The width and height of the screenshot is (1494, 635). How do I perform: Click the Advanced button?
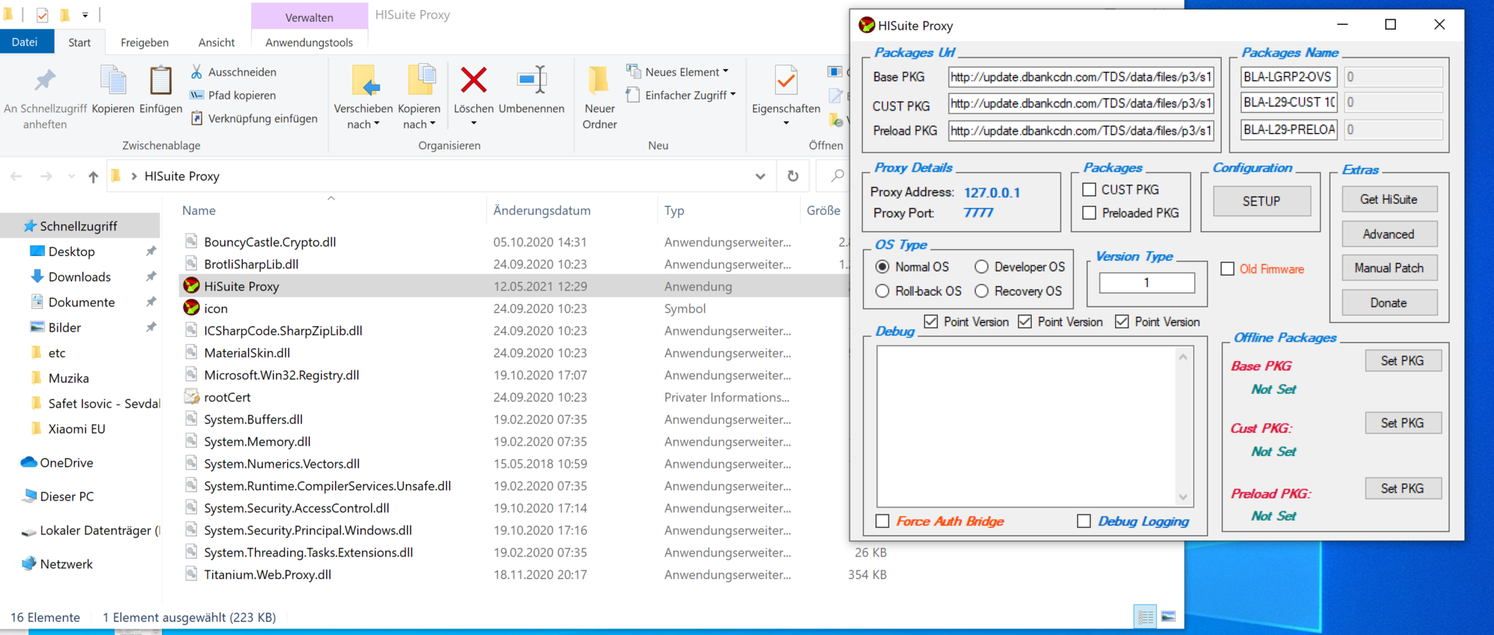coord(1389,233)
